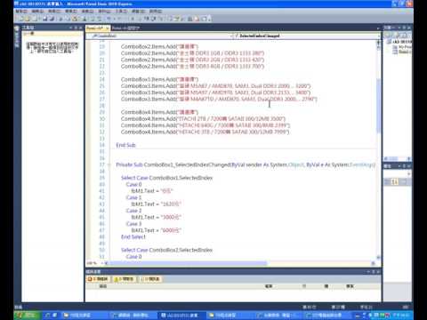The image size is (427, 320).
Task: Click the Save All toolbar icon
Action: pos(52,19)
